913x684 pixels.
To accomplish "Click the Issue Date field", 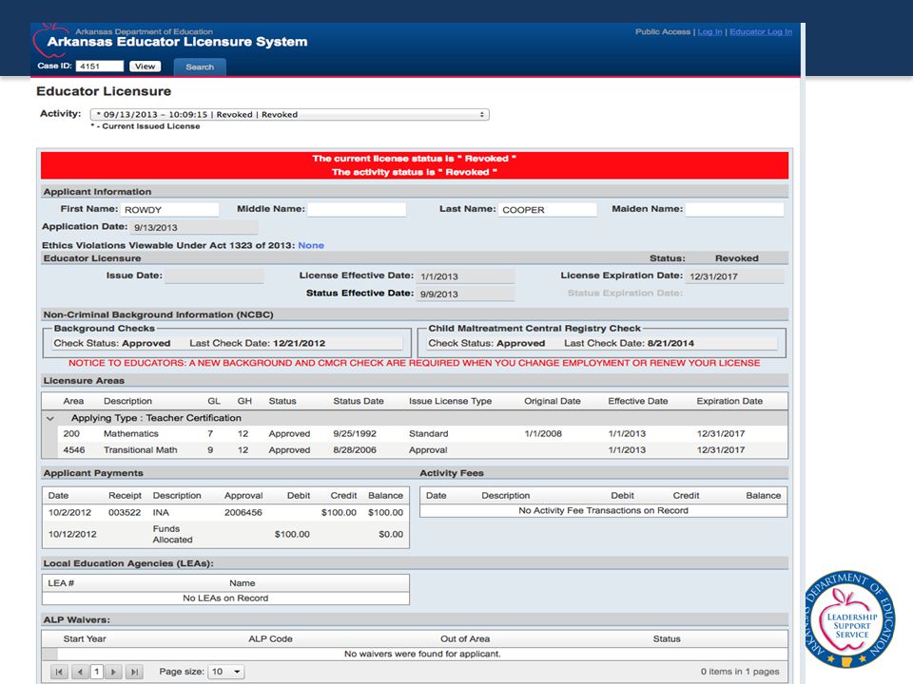I will (214, 276).
